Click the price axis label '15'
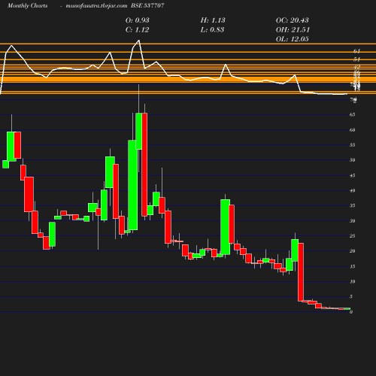The height and width of the screenshot is (376, 376). [352, 266]
